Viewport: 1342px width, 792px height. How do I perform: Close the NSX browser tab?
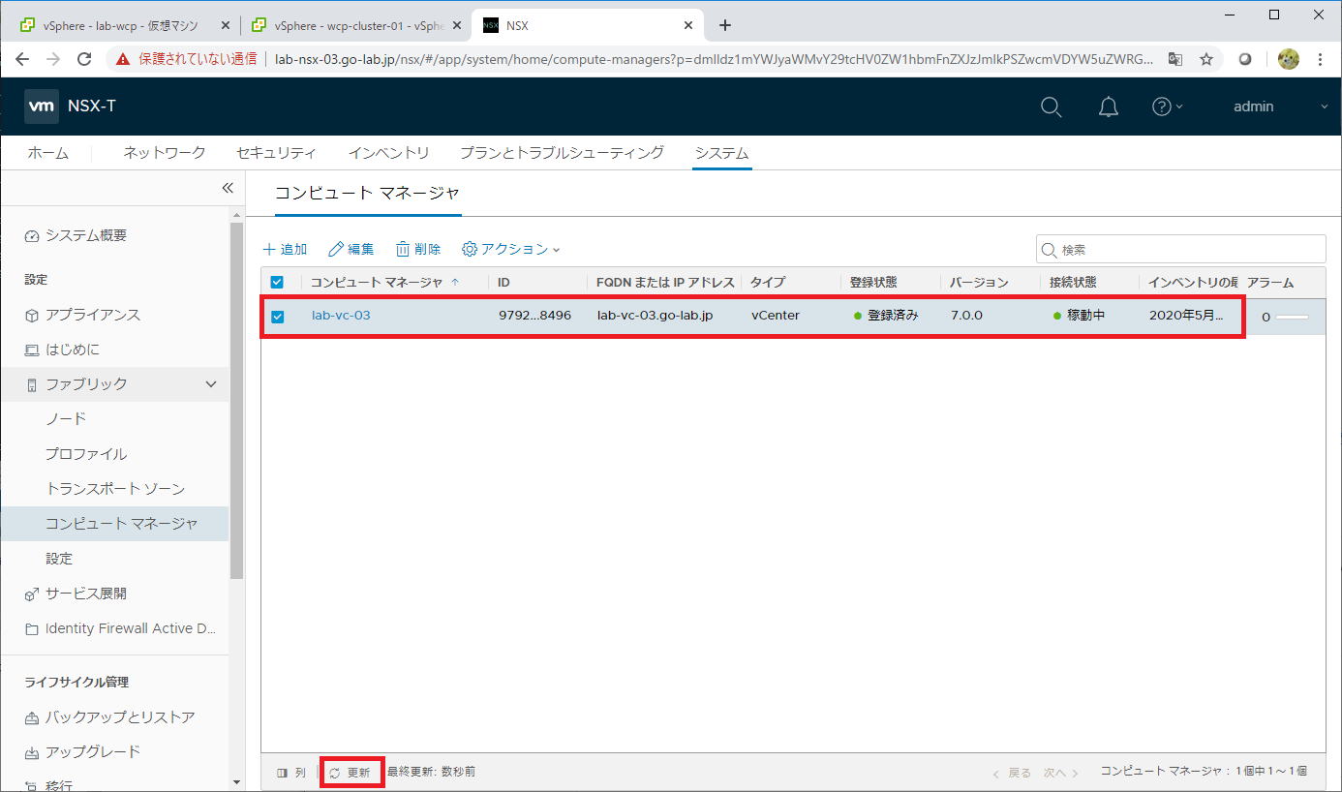[689, 26]
